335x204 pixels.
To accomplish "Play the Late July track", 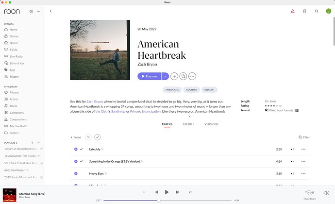I will [76, 149].
